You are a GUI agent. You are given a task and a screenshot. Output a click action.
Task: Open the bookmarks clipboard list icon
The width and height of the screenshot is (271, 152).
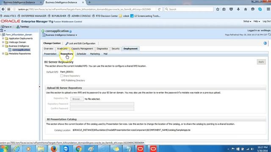[224, 9]
